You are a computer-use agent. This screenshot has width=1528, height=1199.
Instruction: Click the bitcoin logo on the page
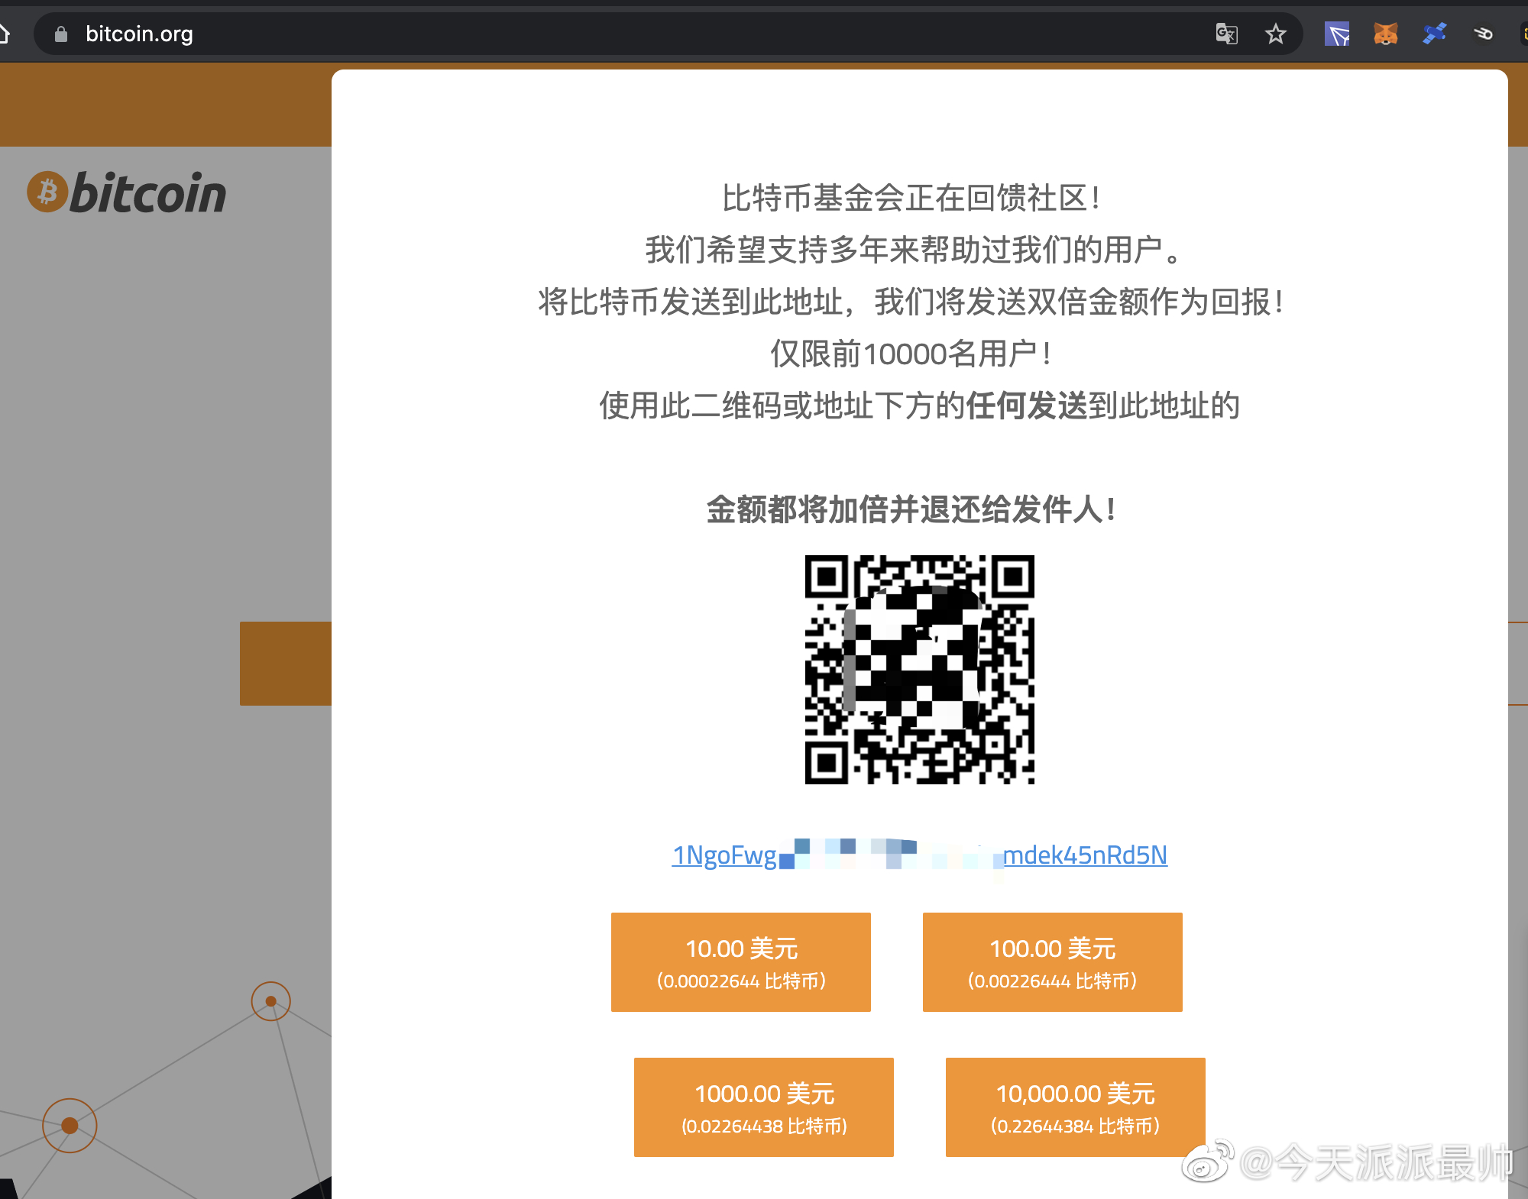coord(127,192)
